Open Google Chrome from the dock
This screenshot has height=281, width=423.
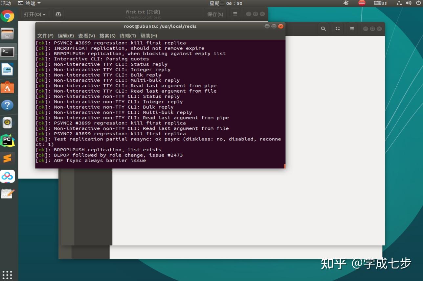click(x=7, y=16)
